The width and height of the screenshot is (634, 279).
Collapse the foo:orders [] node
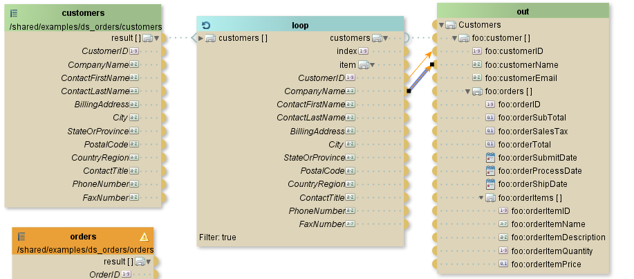tap(468, 91)
